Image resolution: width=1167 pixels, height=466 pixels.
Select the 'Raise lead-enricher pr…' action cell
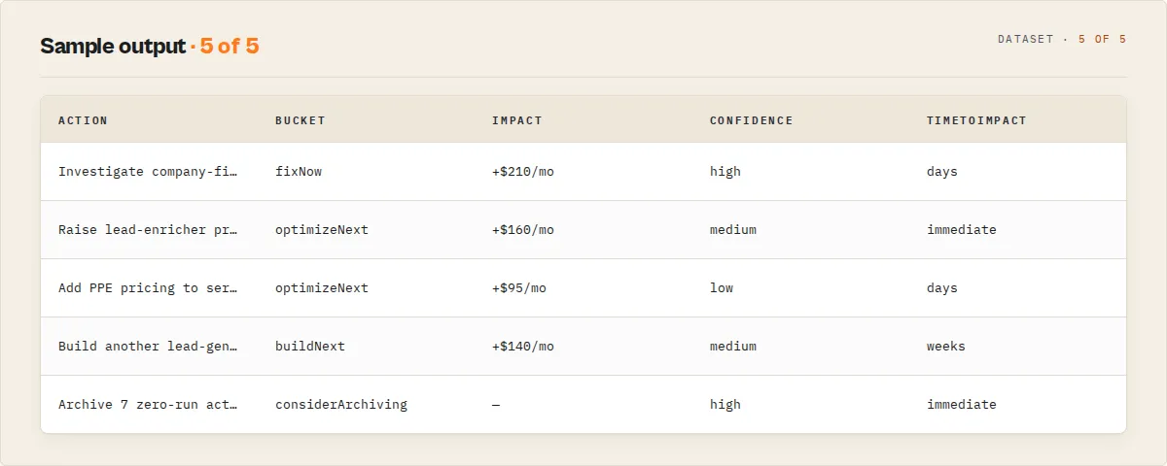point(148,230)
